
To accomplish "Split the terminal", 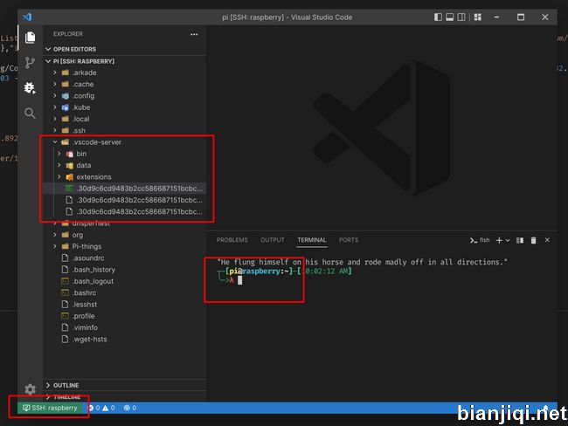I will [x=520, y=240].
